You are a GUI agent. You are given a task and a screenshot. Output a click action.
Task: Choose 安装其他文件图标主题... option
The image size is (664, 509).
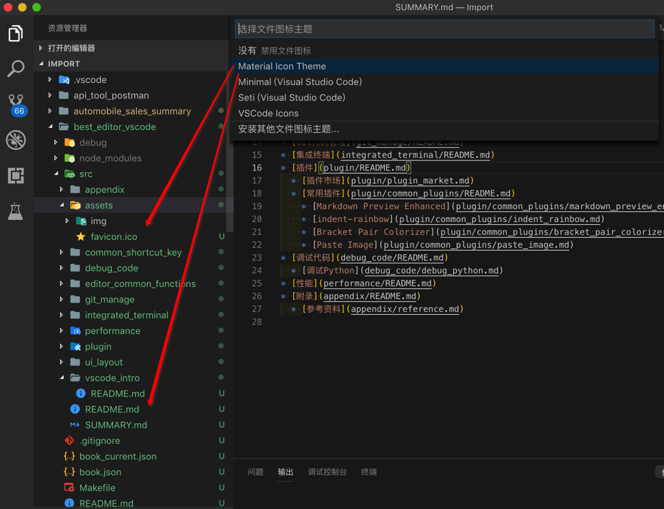(x=445, y=129)
